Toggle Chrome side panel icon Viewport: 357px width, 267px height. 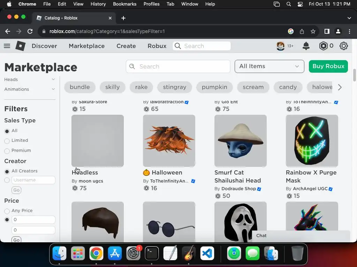pos(327,31)
